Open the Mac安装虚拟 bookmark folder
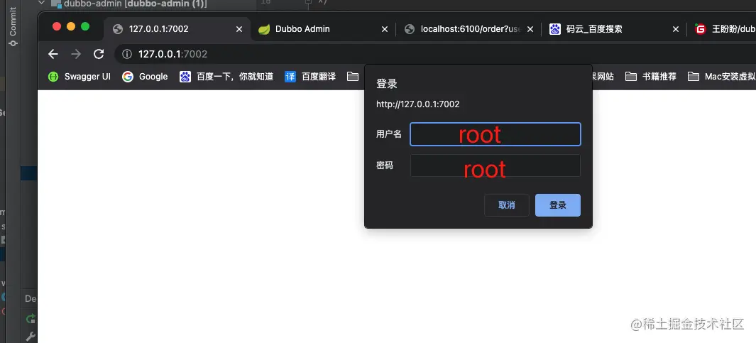 tap(722, 76)
